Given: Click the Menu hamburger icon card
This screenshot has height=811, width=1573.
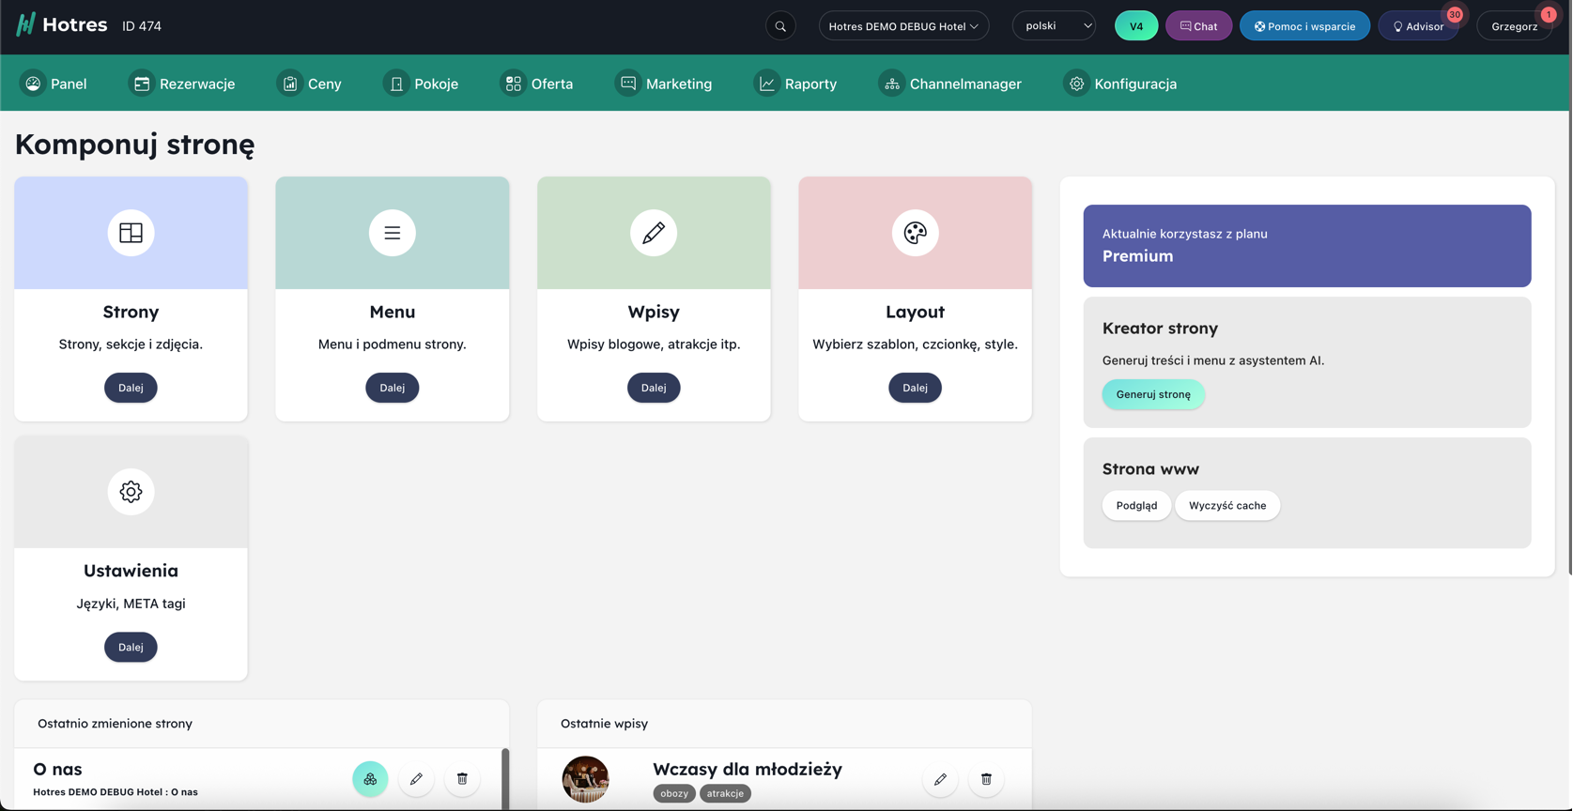Looking at the screenshot, I should pos(392,233).
